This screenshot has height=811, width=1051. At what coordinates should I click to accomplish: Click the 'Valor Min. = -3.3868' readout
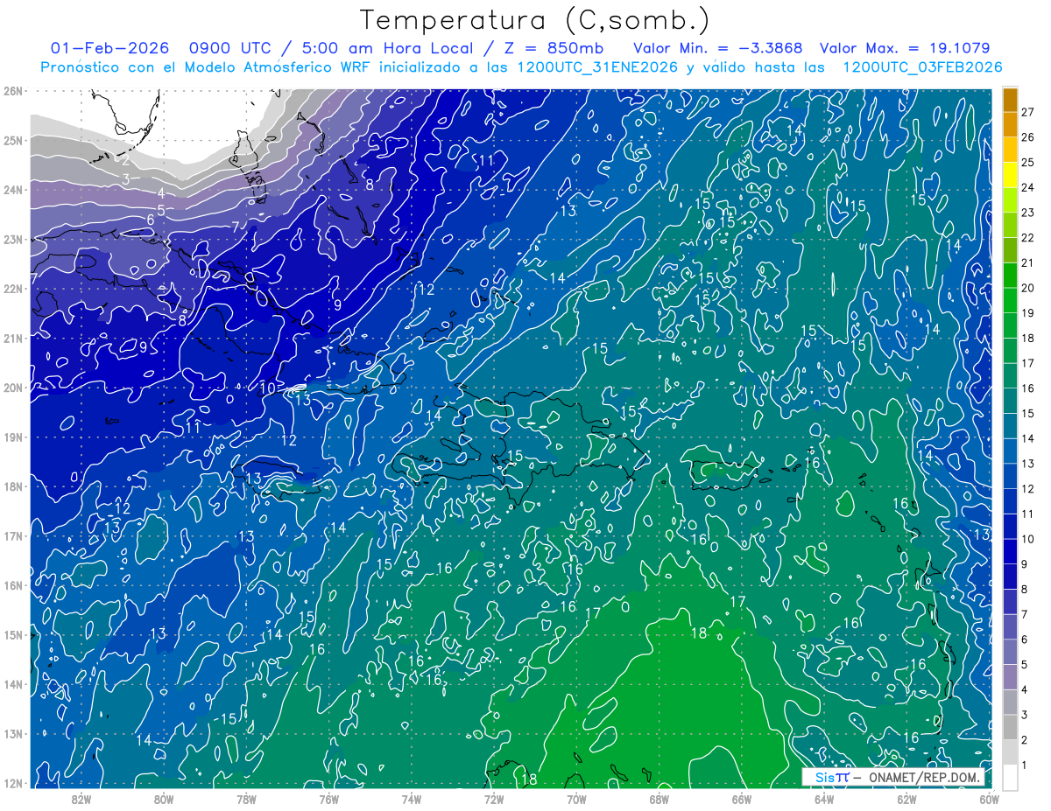coord(716,48)
